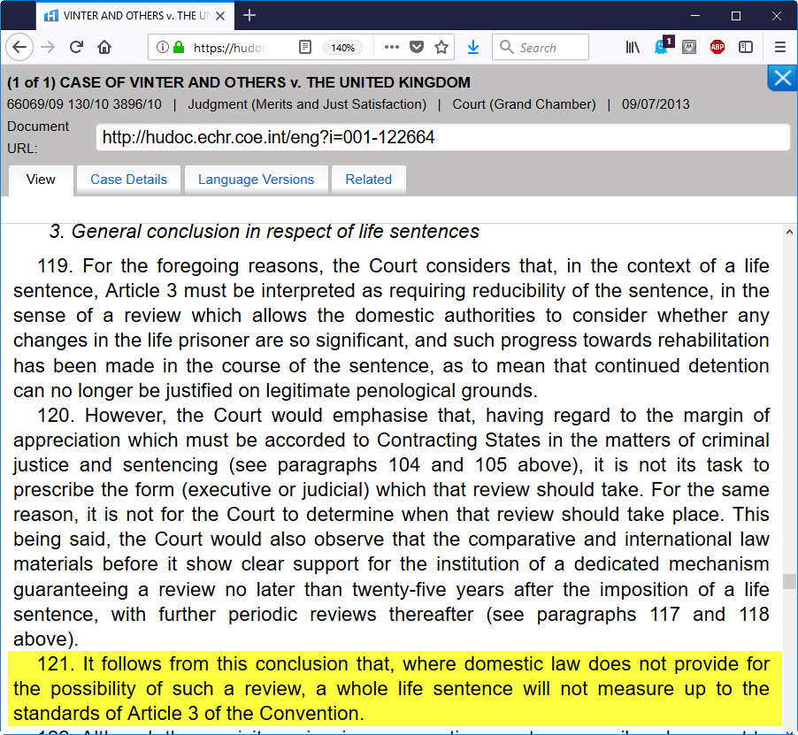Open the downloads panel
798x735 pixels.
[x=472, y=47]
